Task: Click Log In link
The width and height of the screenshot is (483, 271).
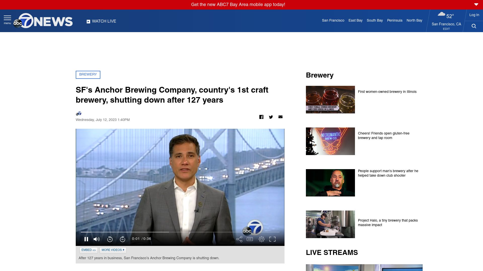Action: click(474, 15)
